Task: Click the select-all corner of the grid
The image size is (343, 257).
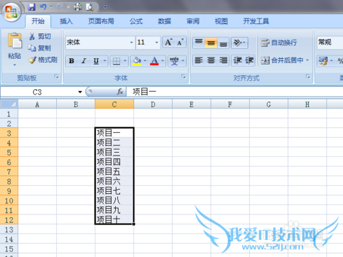Action: click(x=9, y=104)
